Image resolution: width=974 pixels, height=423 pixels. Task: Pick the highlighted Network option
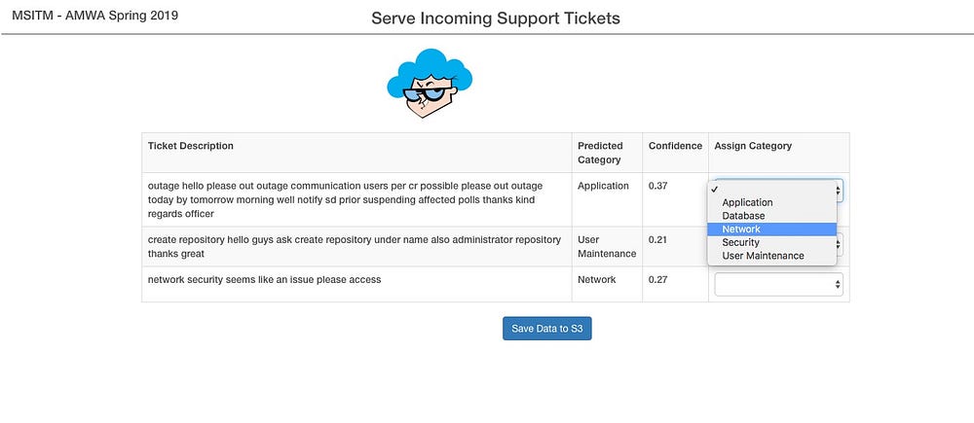(x=772, y=229)
